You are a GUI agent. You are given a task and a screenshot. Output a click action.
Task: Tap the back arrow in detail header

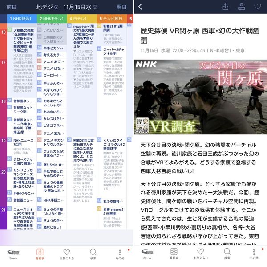pyautogui.click(x=140, y=7)
